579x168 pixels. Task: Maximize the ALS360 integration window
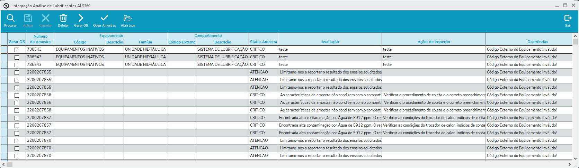click(565, 5)
